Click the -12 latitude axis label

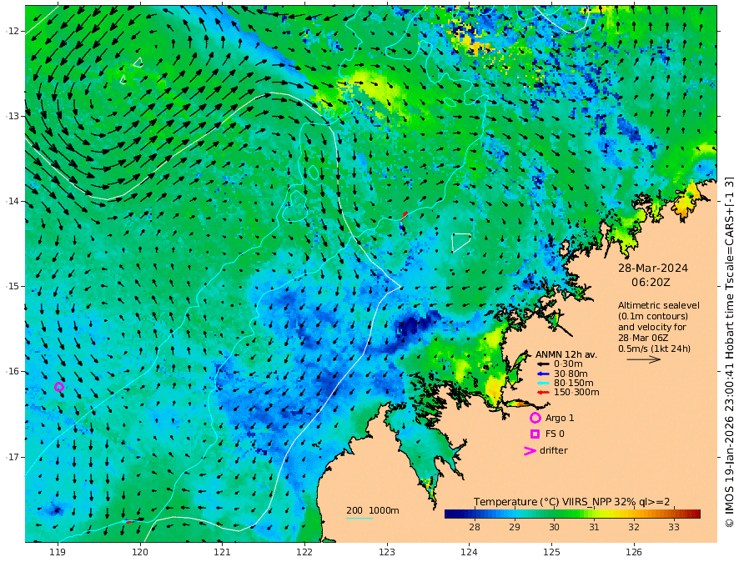pos(13,31)
